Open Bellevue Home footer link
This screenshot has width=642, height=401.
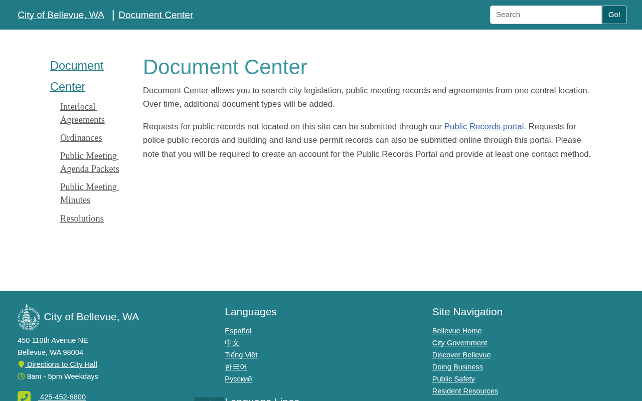457,331
